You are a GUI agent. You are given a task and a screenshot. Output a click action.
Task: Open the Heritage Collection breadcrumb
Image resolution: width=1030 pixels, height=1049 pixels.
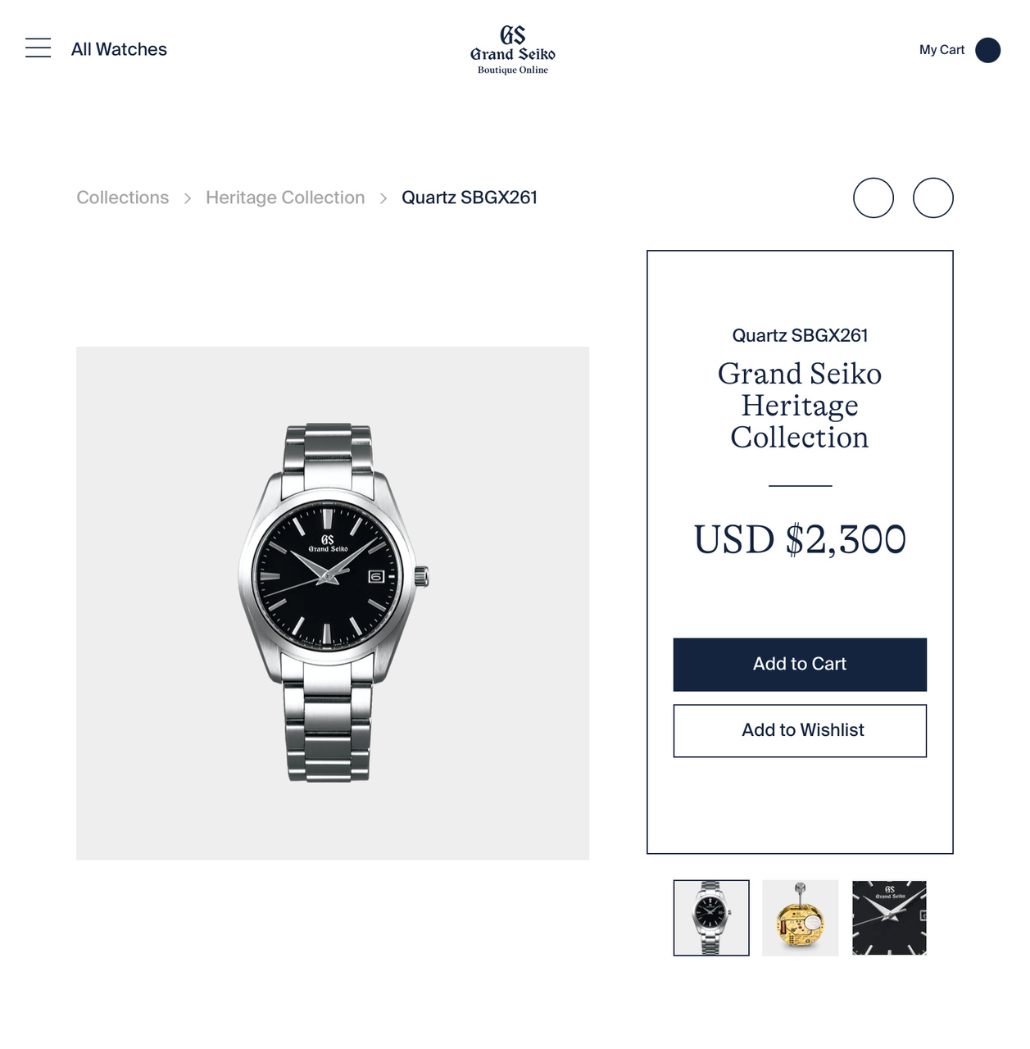pos(285,198)
